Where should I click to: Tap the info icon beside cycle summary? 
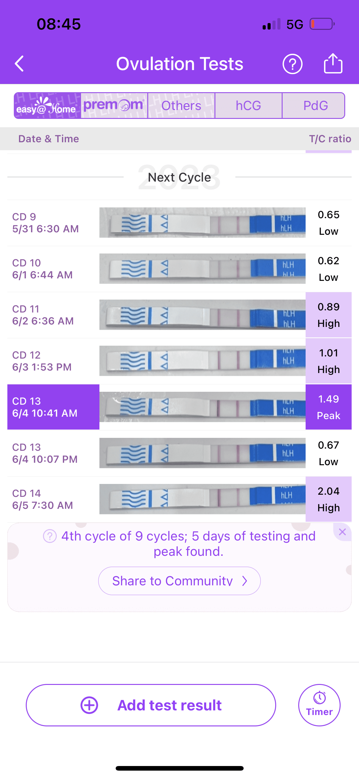pos(50,536)
